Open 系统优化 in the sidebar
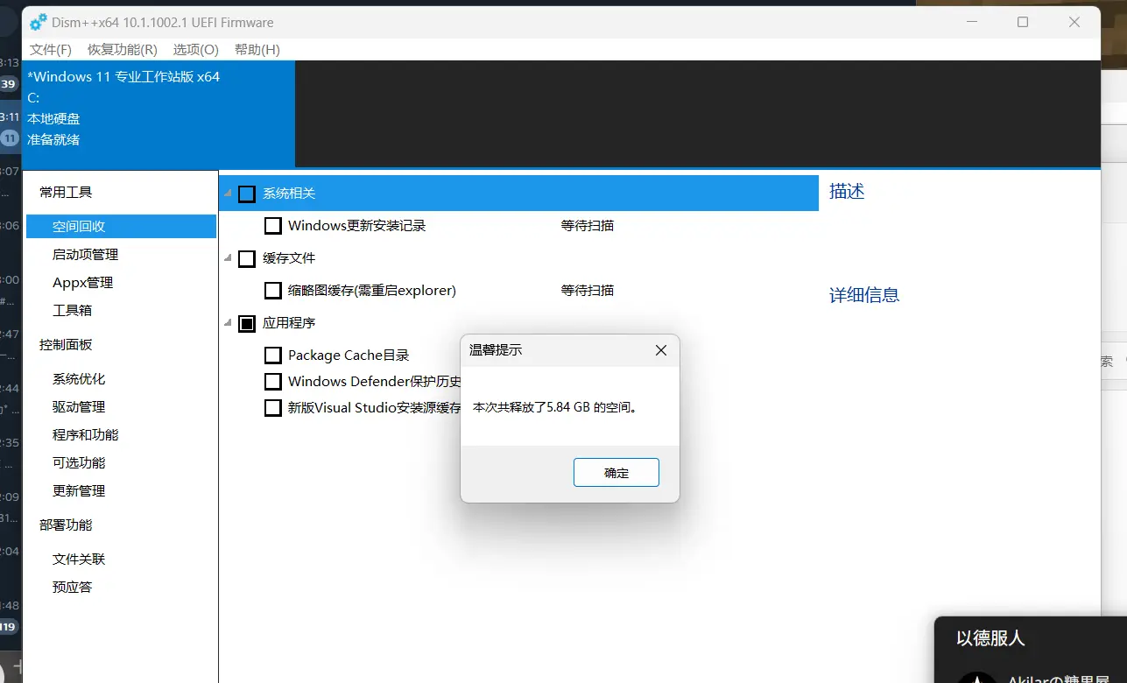 pos(79,378)
